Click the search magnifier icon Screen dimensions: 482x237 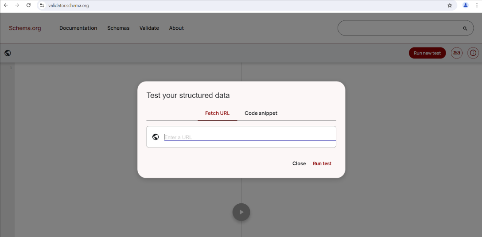(x=465, y=28)
